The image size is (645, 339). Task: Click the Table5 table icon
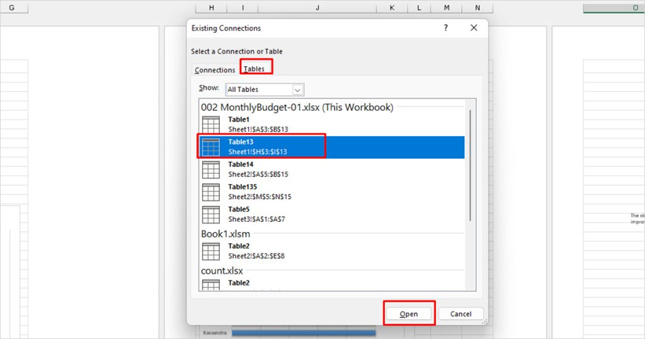click(x=210, y=214)
